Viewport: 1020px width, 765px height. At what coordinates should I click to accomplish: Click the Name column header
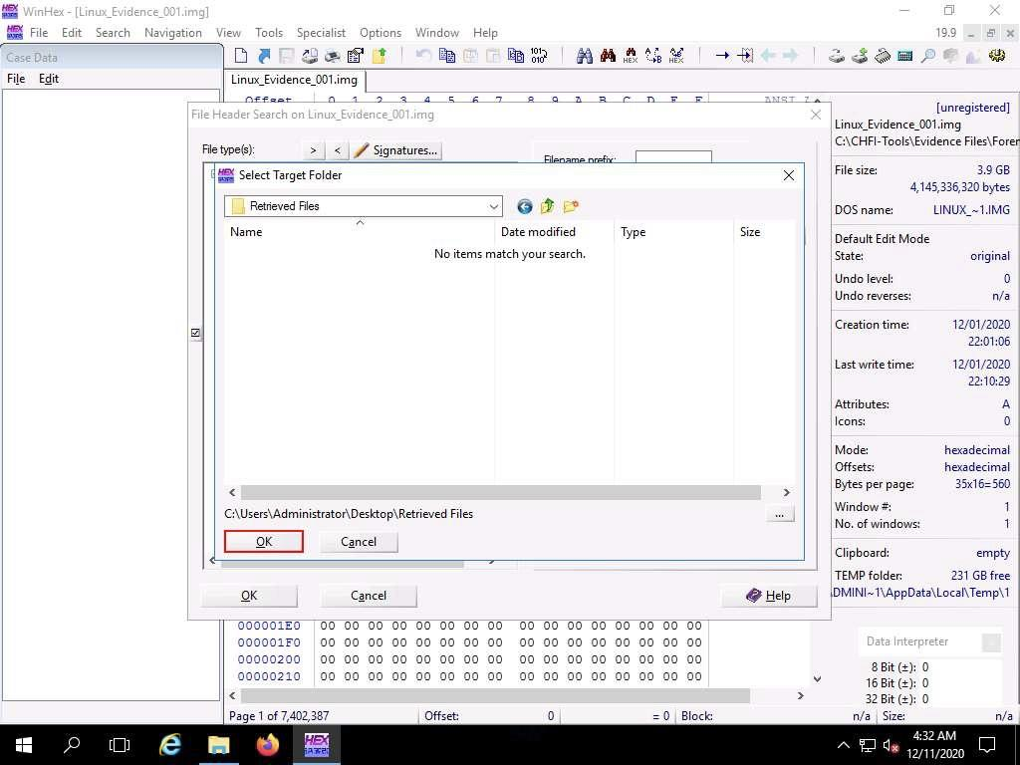point(360,231)
